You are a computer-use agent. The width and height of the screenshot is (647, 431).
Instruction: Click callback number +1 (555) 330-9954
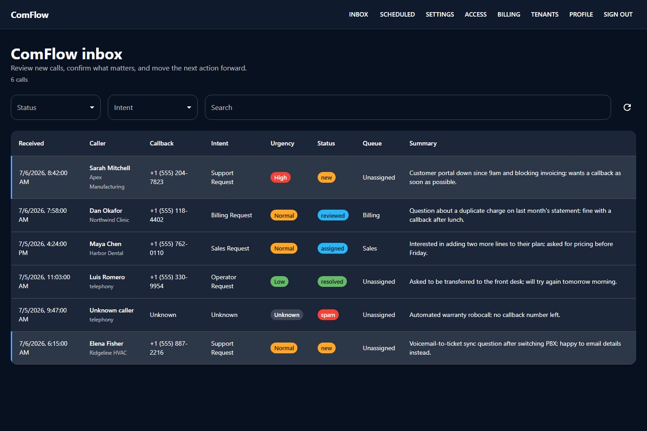[169, 281]
